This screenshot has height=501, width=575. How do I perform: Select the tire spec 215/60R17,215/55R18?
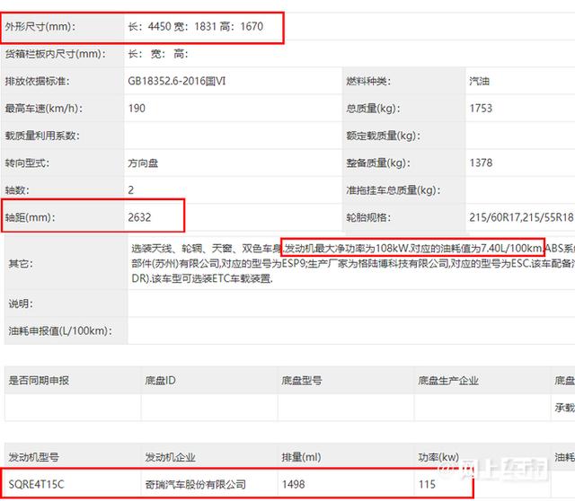tap(521, 217)
